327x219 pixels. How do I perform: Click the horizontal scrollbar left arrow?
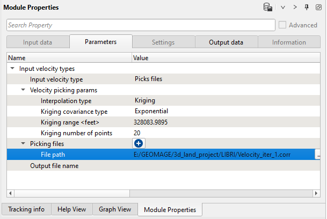tap(10, 193)
